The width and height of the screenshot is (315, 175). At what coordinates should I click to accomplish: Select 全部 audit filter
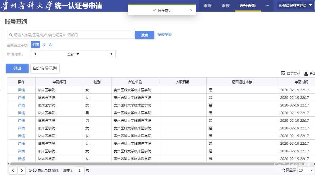tap(35, 45)
